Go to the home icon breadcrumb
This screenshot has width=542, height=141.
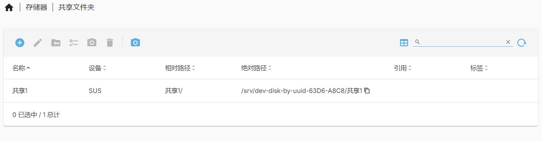[x=9, y=8]
